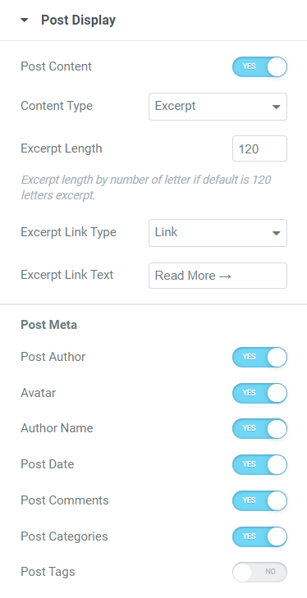The height and width of the screenshot is (598, 307).
Task: Open the Content Type dropdown
Action: click(218, 107)
